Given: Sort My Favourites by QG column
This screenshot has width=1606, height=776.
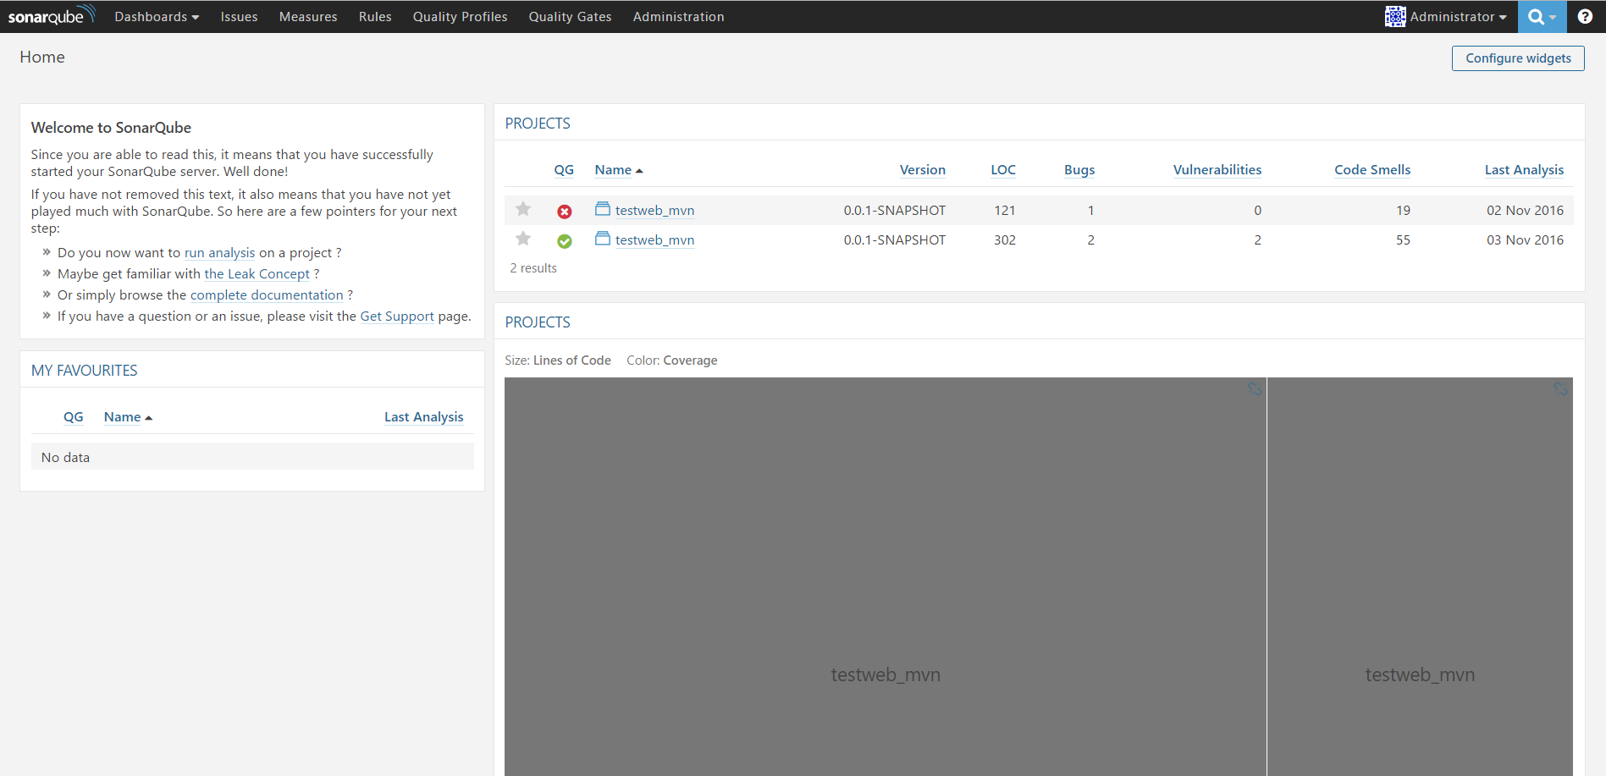Looking at the screenshot, I should [x=74, y=417].
